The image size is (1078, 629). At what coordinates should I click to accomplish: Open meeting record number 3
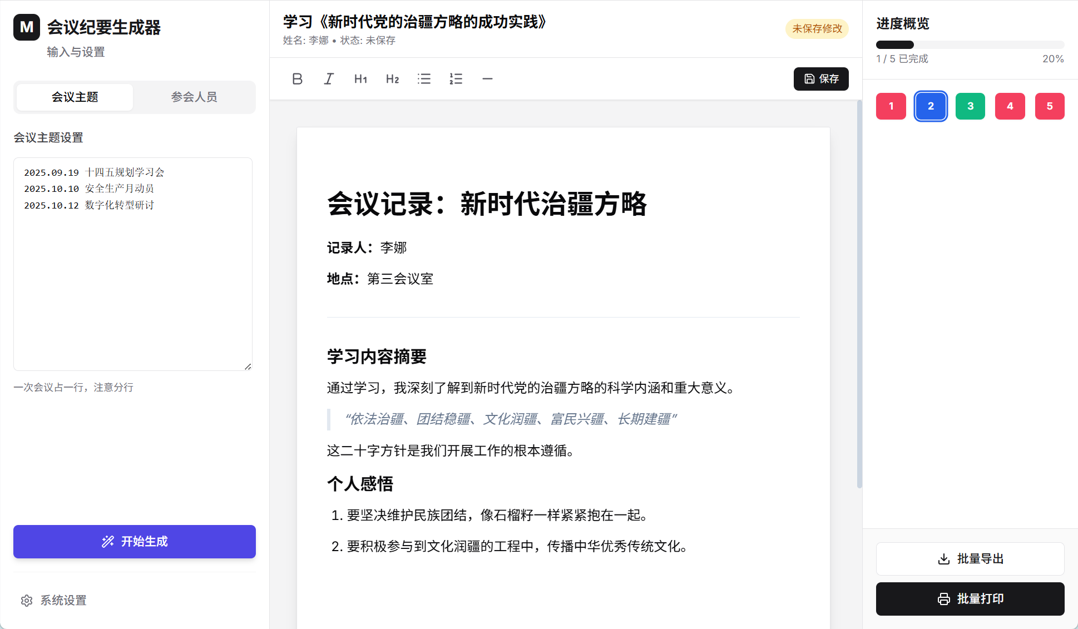click(x=970, y=106)
